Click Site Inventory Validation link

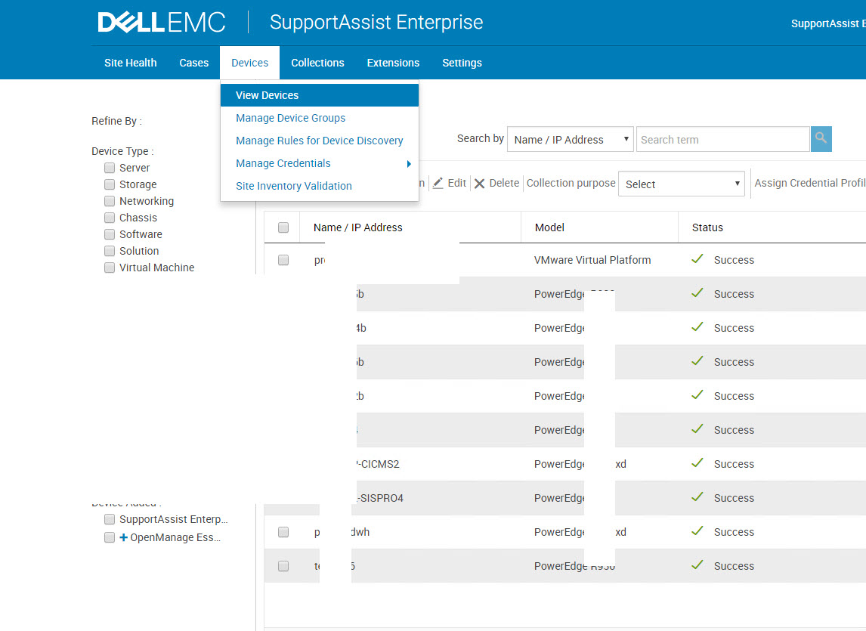(293, 186)
